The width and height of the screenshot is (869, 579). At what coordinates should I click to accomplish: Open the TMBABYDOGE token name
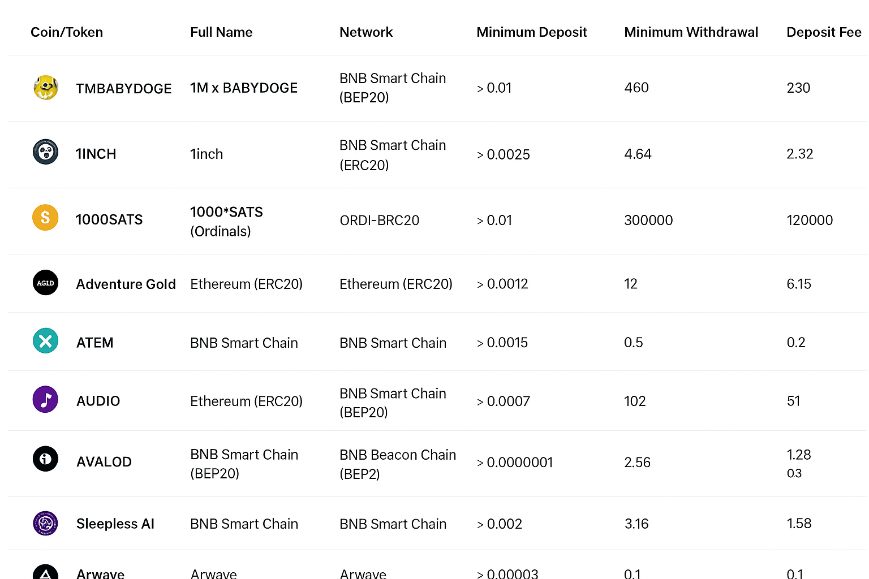[123, 89]
